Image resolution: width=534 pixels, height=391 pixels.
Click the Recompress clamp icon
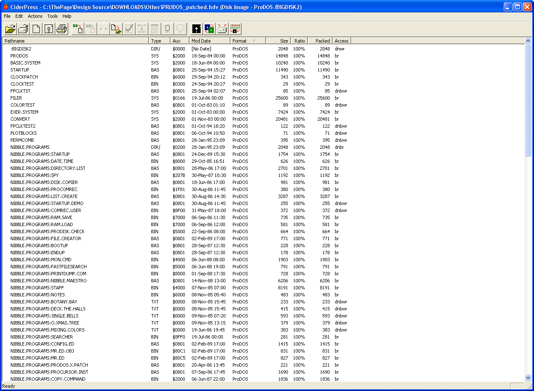coord(168,29)
